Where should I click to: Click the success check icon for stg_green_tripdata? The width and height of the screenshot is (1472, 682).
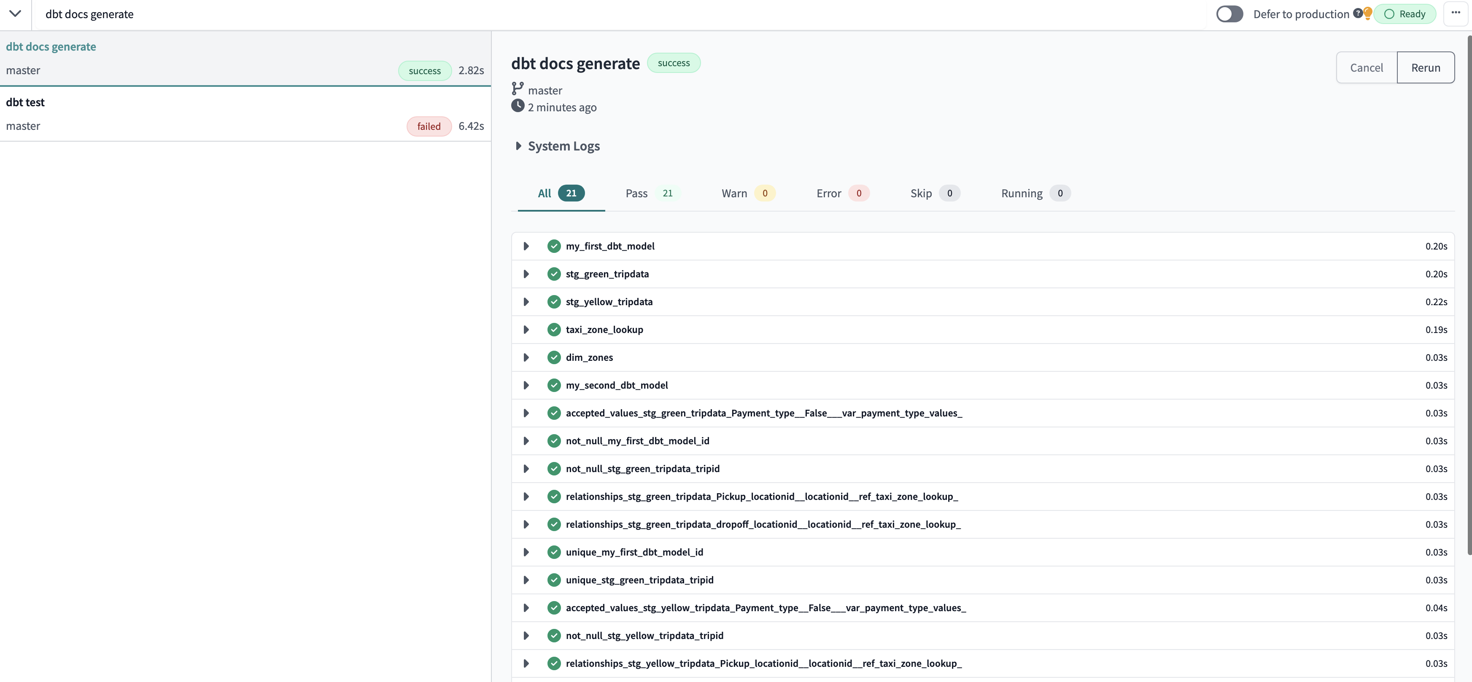tap(554, 274)
